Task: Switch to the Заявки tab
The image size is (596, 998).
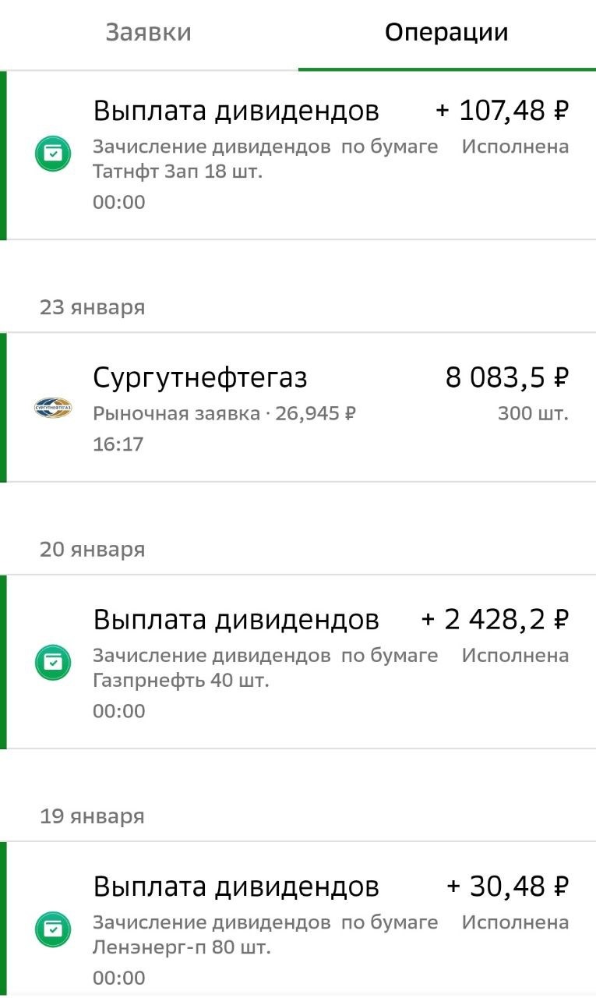Action: tap(148, 33)
